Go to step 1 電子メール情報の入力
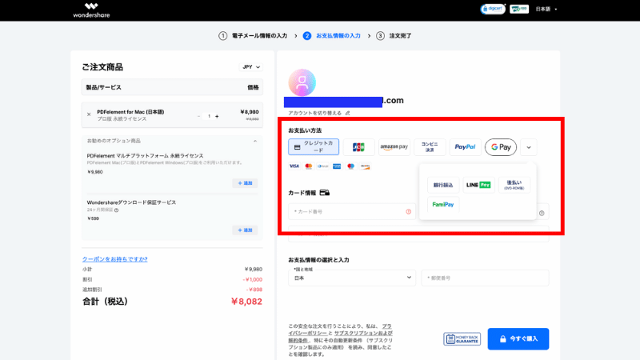The height and width of the screenshot is (360, 640). pyautogui.click(x=253, y=36)
